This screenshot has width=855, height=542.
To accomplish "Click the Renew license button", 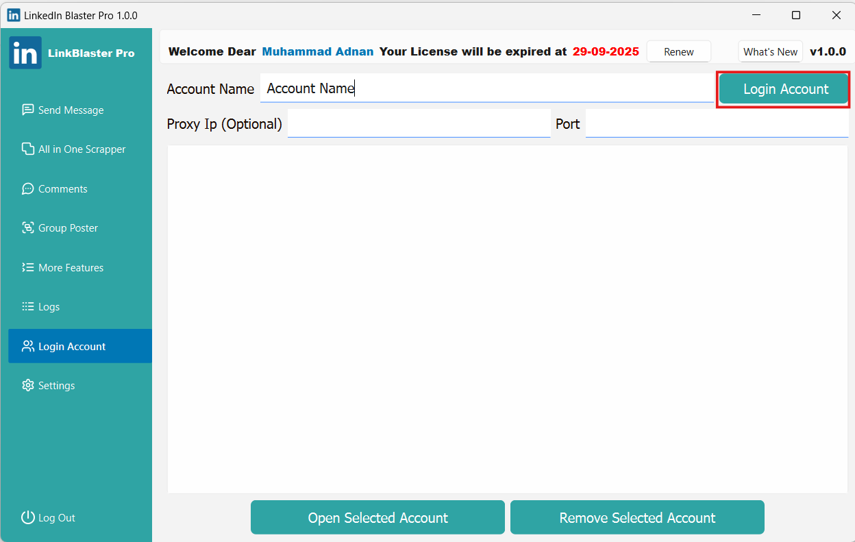I will pyautogui.click(x=678, y=52).
